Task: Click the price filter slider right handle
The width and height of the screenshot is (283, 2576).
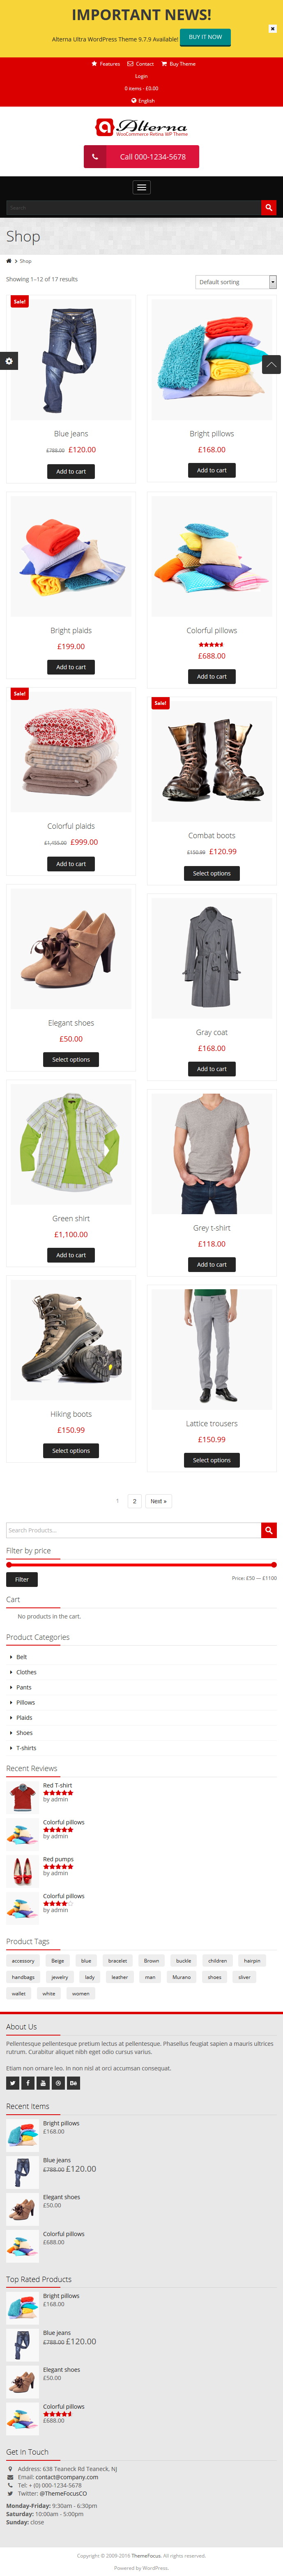Action: coord(273,1564)
